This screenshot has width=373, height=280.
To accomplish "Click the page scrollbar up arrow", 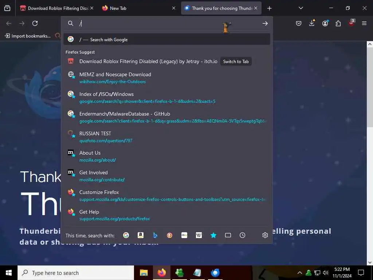I will (370, 44).
